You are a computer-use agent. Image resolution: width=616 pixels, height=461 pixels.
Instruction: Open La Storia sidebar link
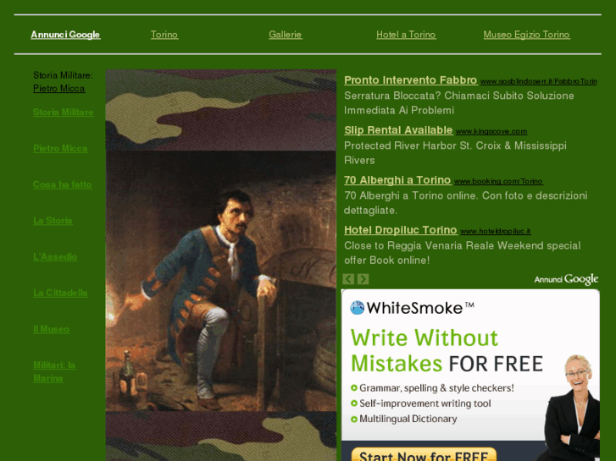coord(53,221)
